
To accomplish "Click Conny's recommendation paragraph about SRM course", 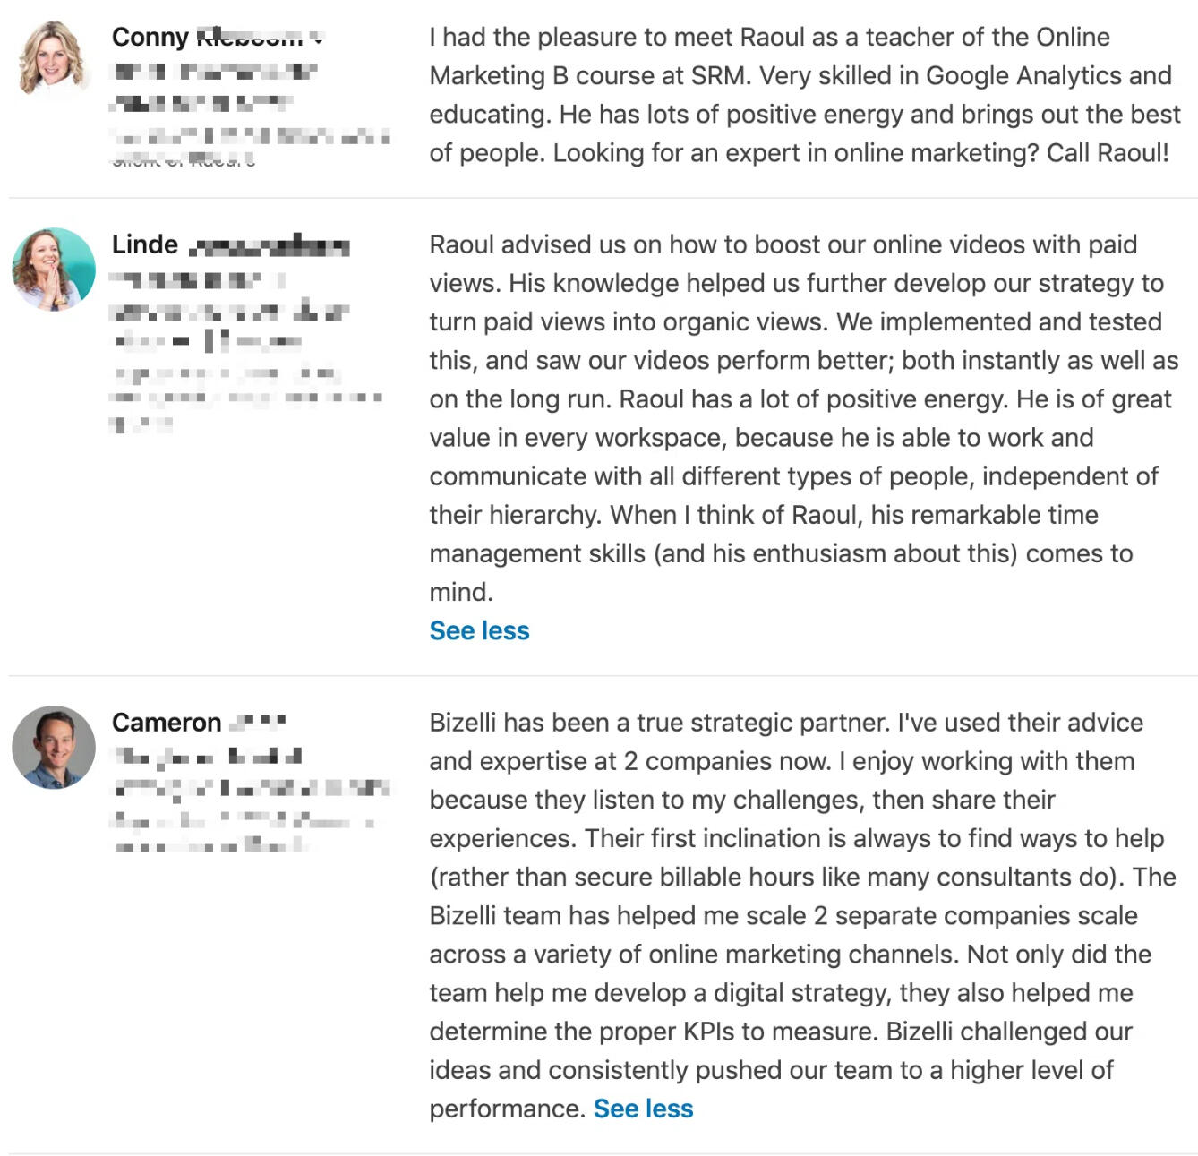I will [803, 95].
